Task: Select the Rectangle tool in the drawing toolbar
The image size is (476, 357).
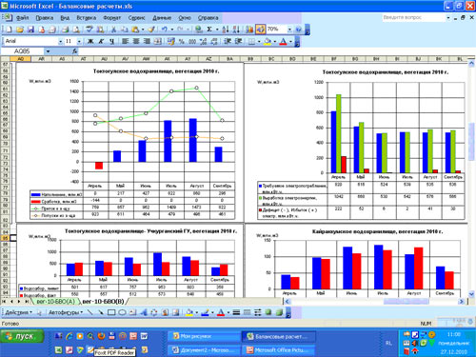Action: [111, 312]
